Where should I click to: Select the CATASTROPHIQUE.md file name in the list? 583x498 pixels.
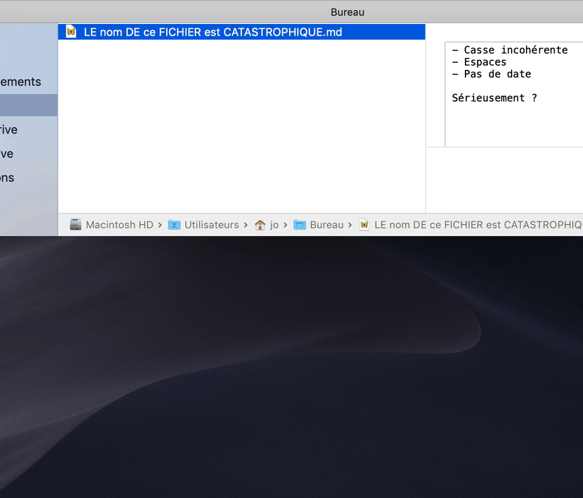coord(213,32)
